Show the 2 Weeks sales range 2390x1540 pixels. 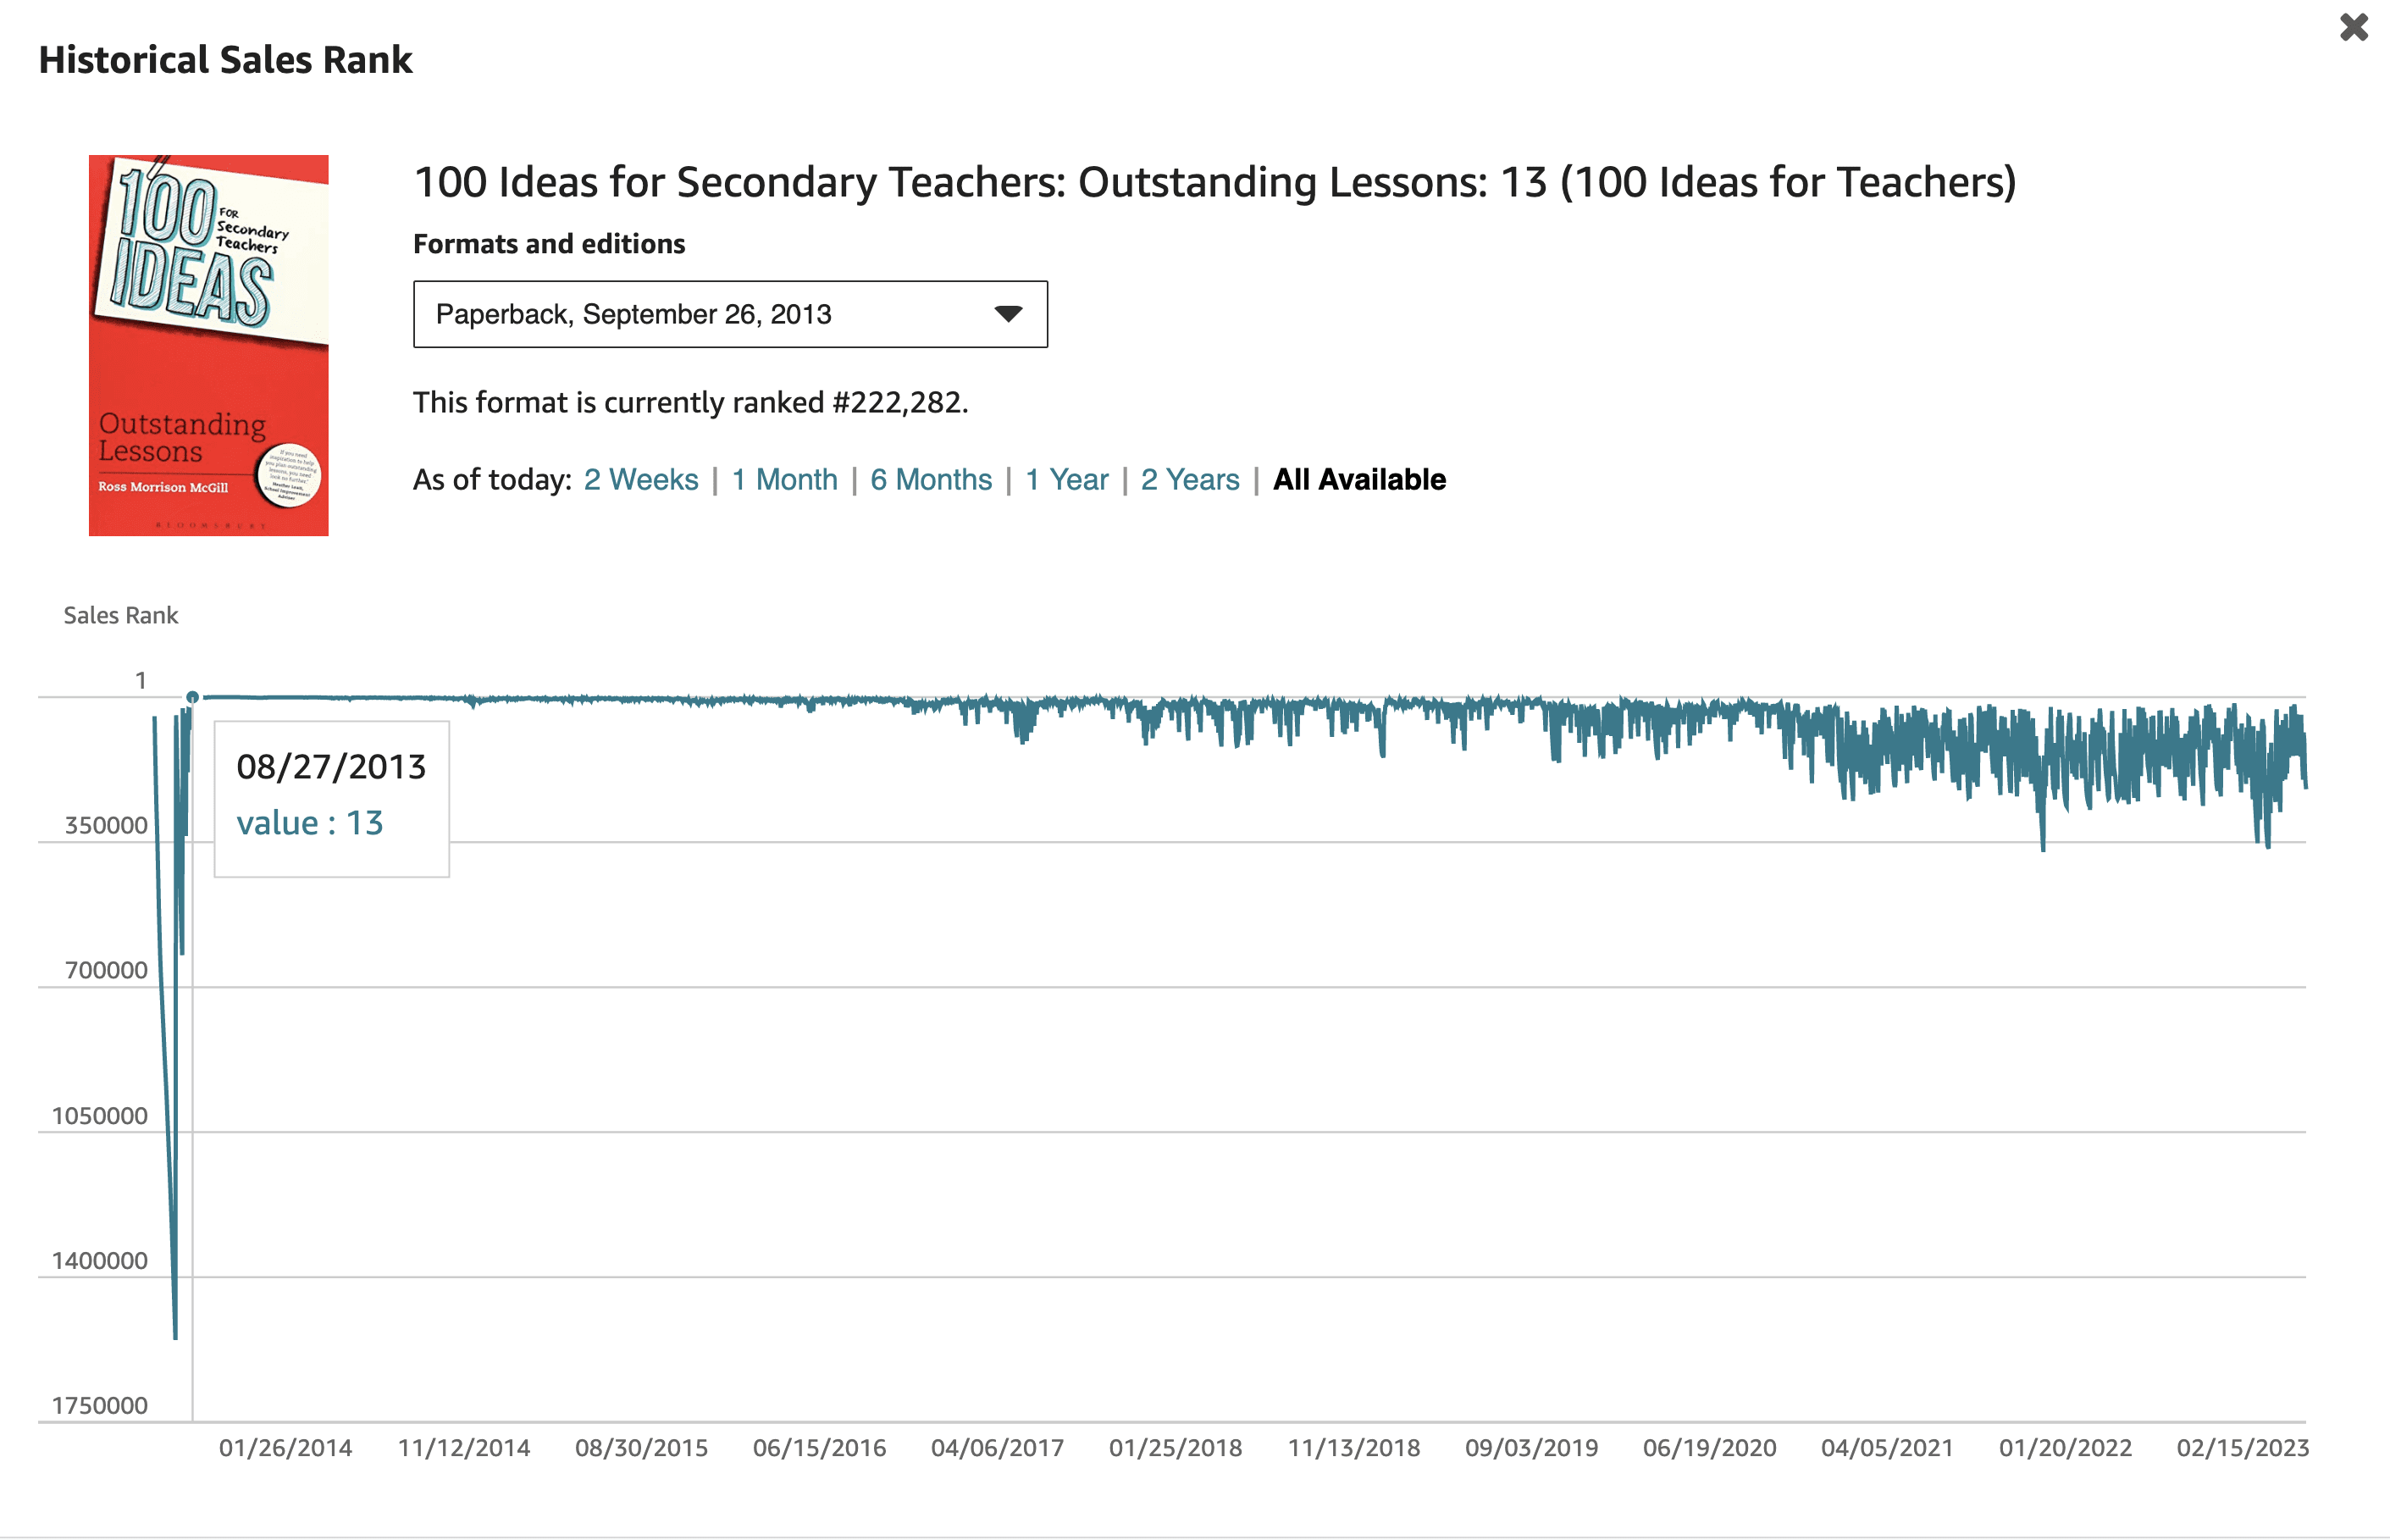pos(641,480)
